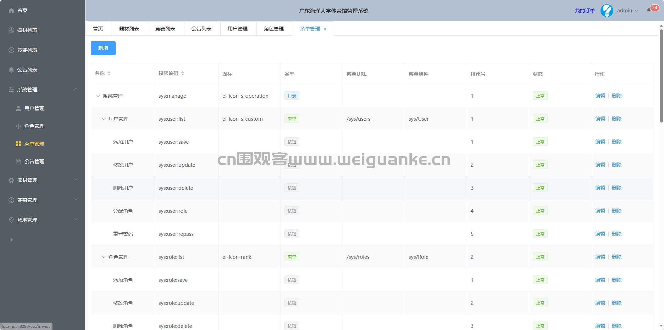Click the admin avatar icon
The image size is (664, 330).
click(607, 11)
